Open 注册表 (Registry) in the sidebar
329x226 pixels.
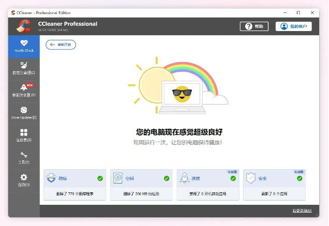pyautogui.click(x=24, y=136)
